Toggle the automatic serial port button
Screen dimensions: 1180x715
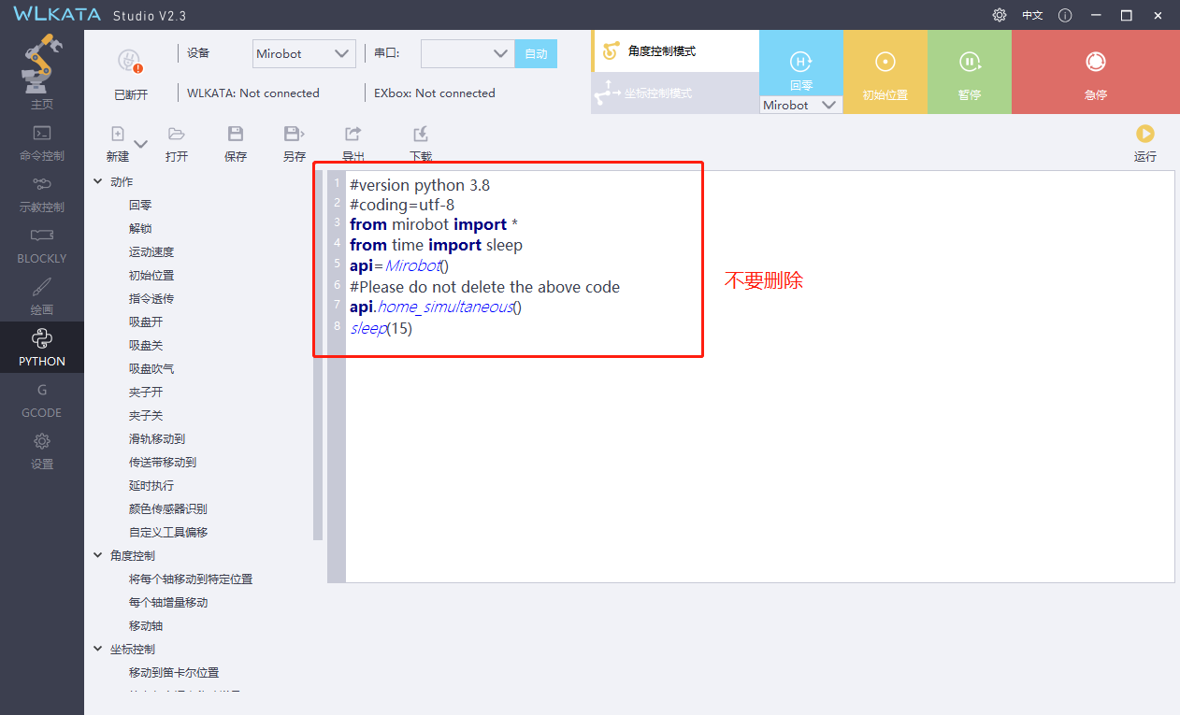[536, 54]
